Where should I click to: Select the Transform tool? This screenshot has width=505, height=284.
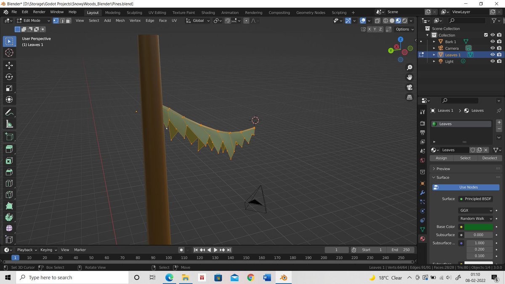[9, 100]
